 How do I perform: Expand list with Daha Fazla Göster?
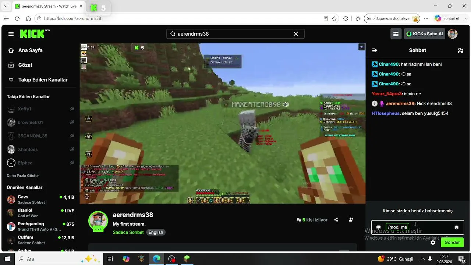tap(23, 176)
